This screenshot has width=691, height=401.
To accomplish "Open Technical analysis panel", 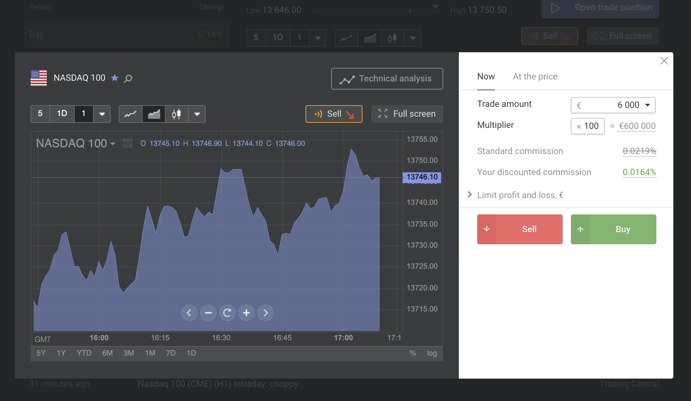I will 387,79.
